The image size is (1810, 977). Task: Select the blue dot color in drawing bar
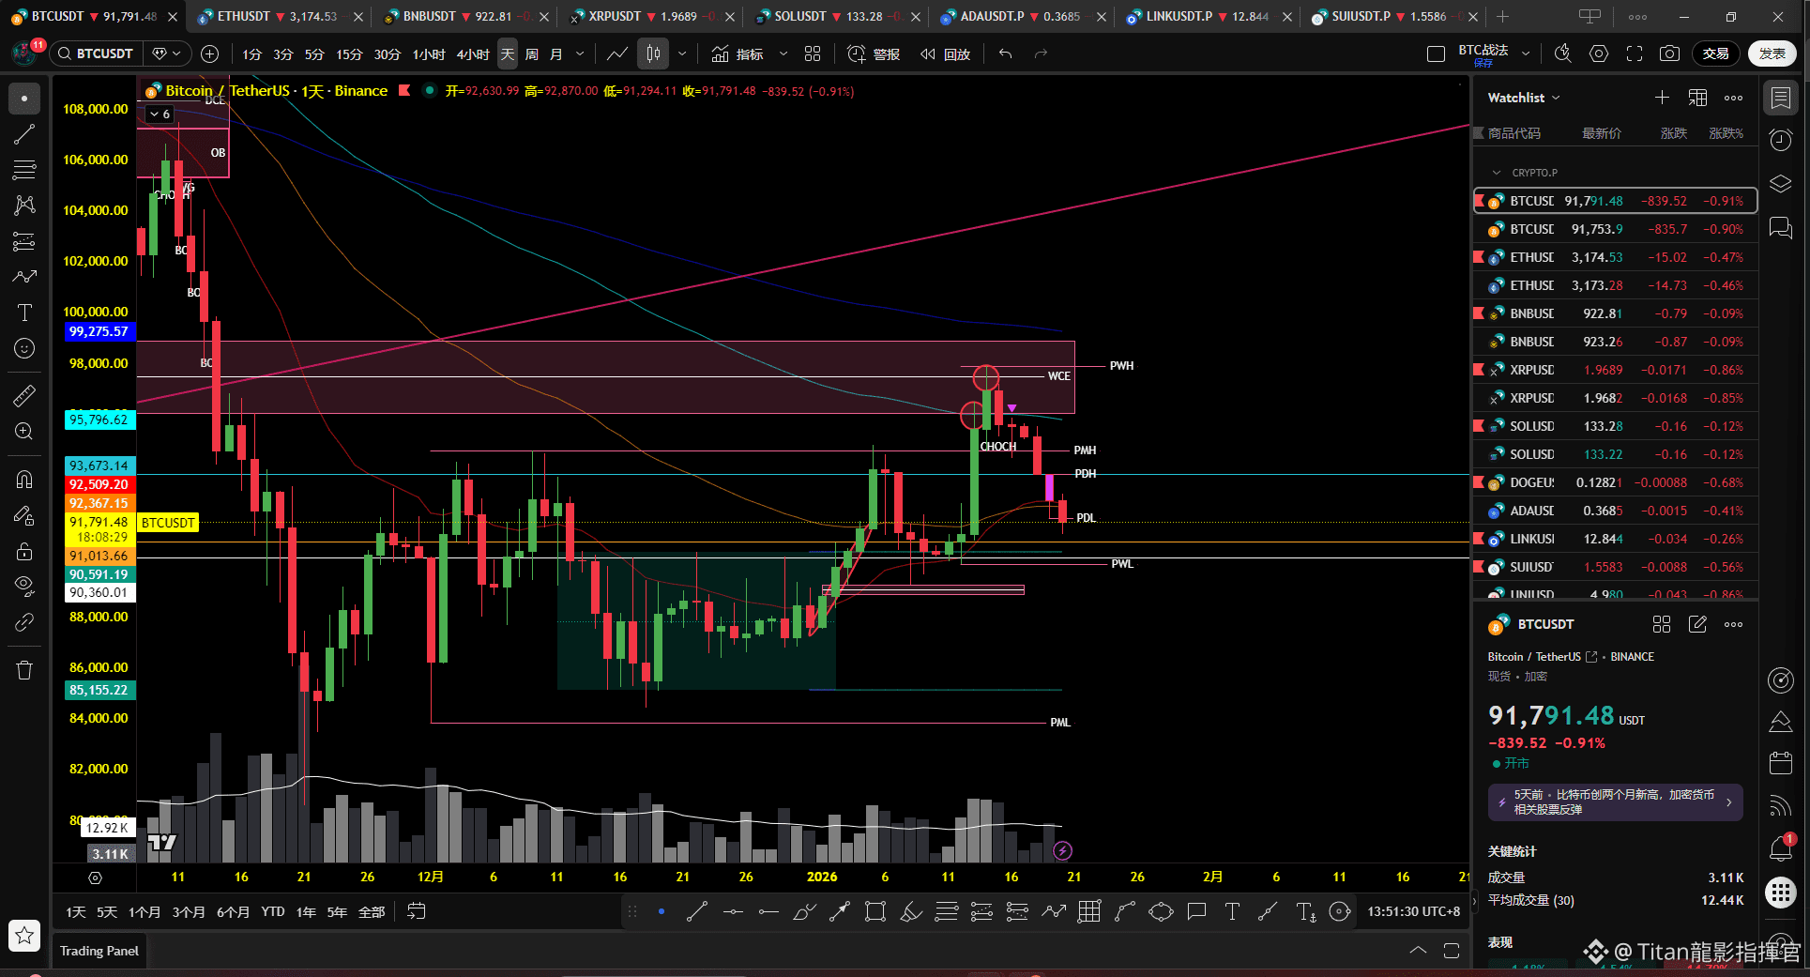662,911
